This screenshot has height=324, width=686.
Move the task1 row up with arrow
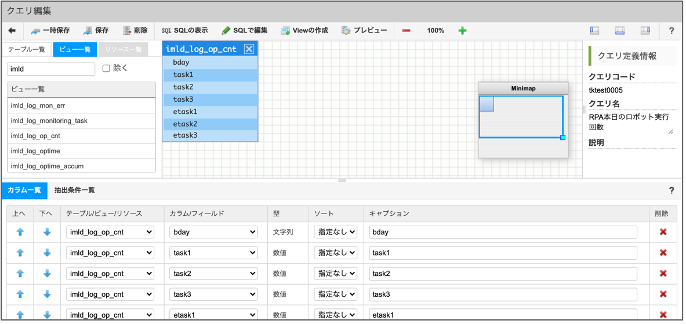click(x=20, y=253)
